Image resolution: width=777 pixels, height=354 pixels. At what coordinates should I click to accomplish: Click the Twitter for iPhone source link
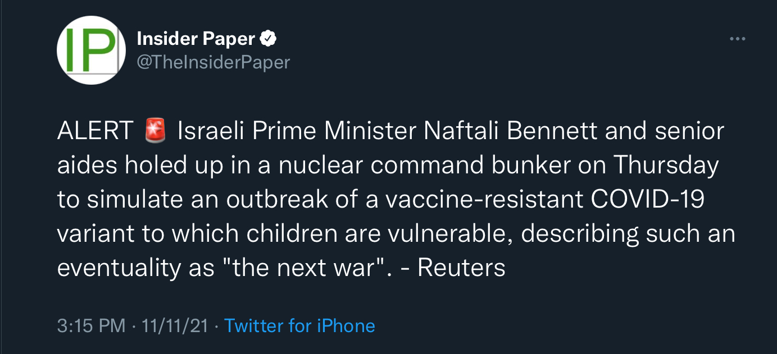(x=299, y=325)
